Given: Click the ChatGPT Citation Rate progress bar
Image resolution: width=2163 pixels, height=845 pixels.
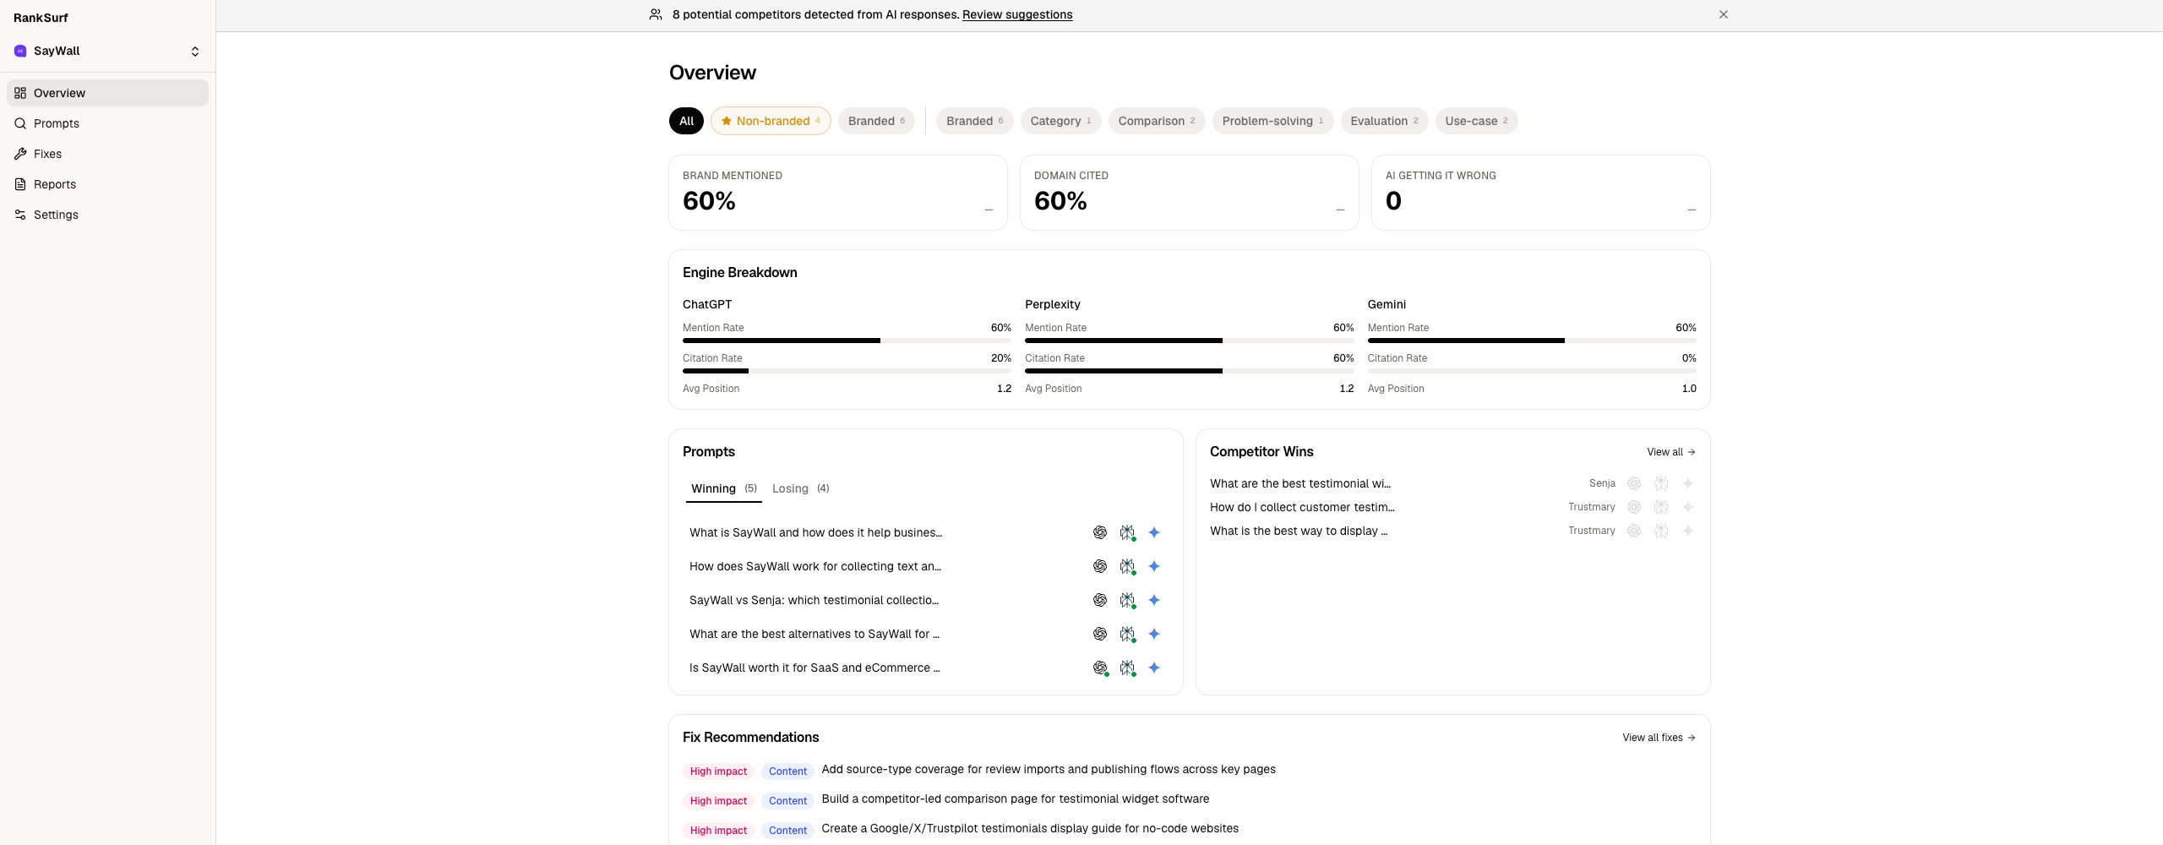Looking at the screenshot, I should [x=847, y=371].
